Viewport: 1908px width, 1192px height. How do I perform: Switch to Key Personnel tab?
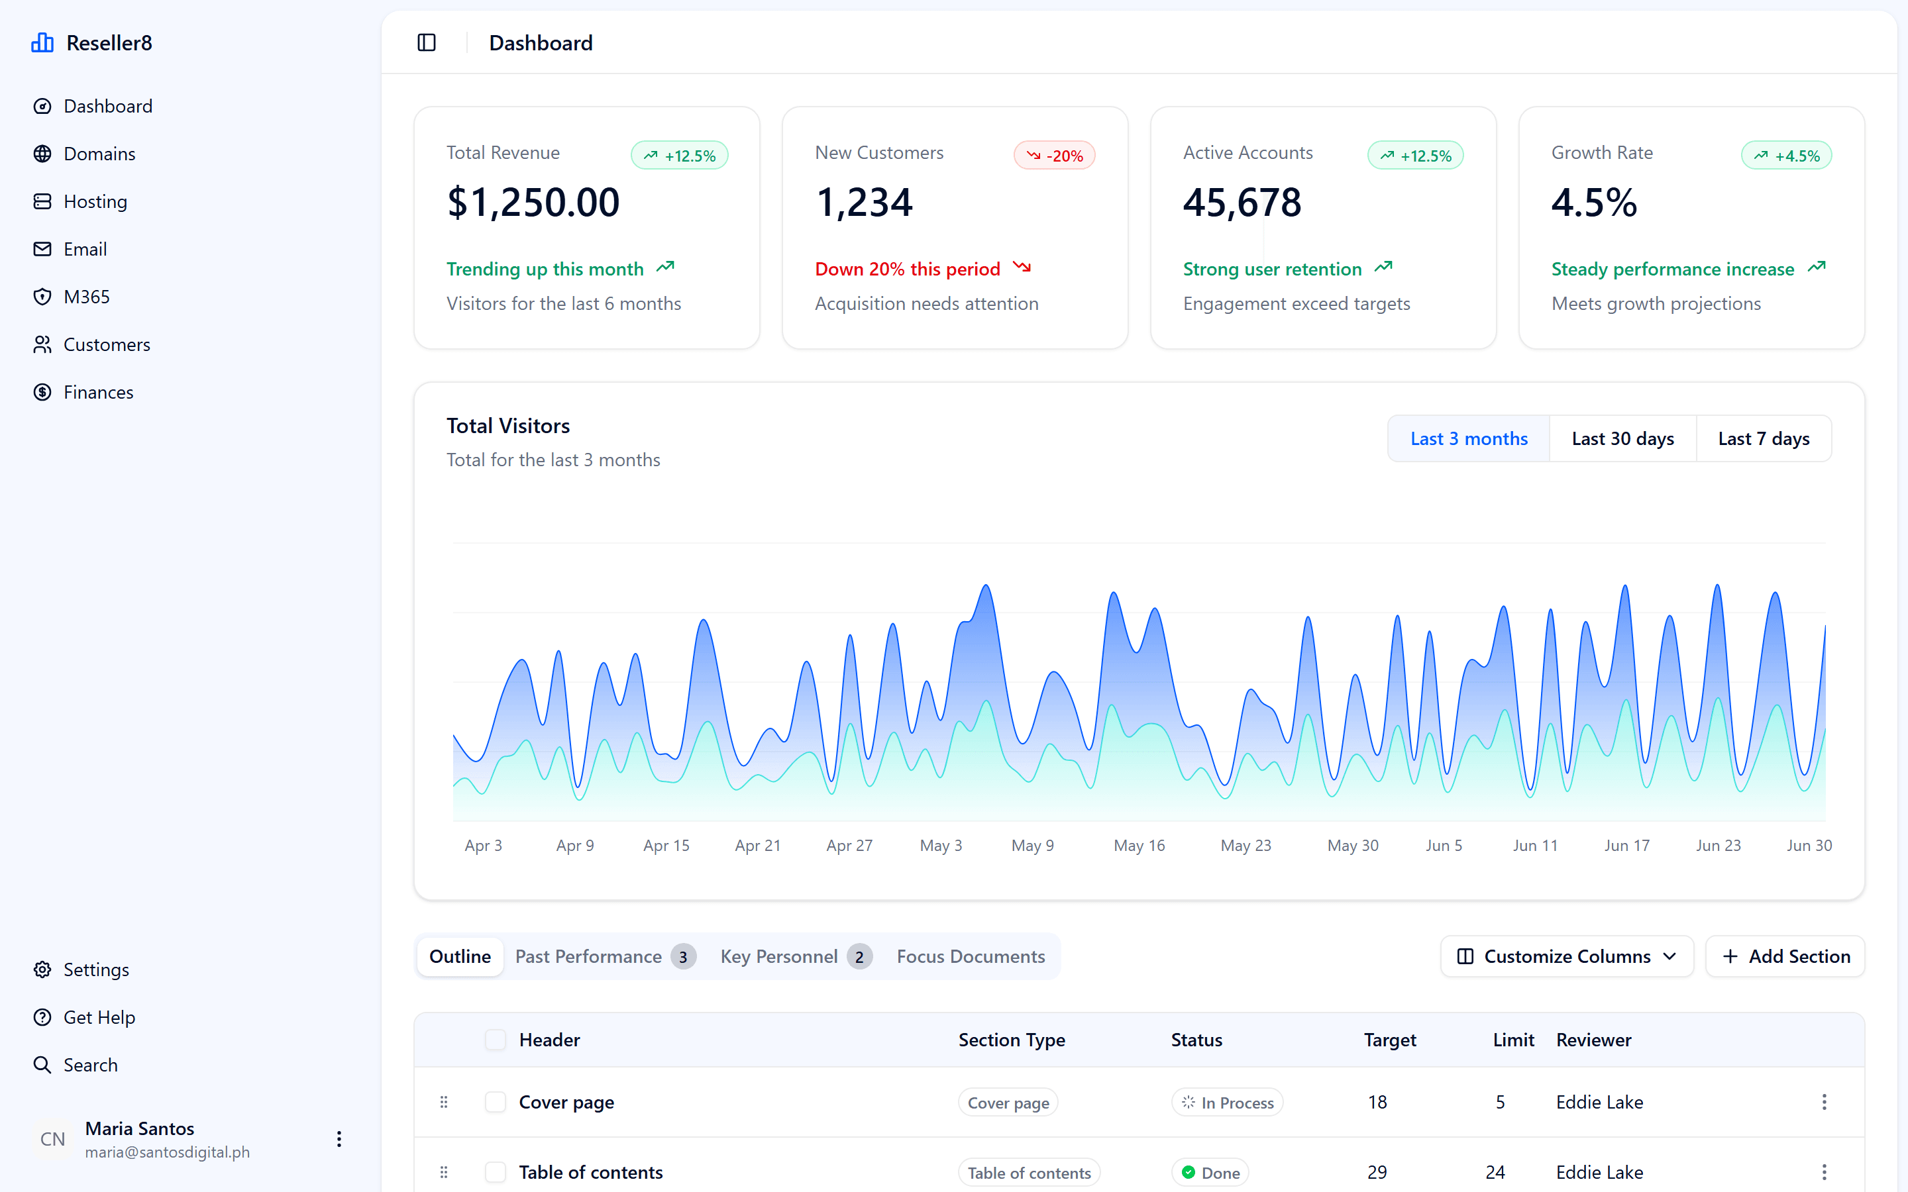[x=795, y=956]
